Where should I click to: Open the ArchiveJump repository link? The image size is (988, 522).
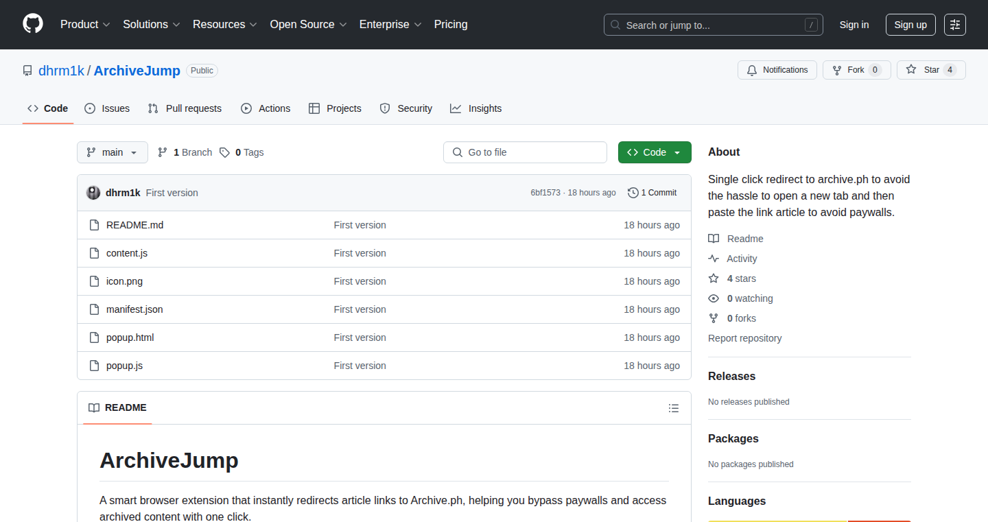(x=137, y=71)
